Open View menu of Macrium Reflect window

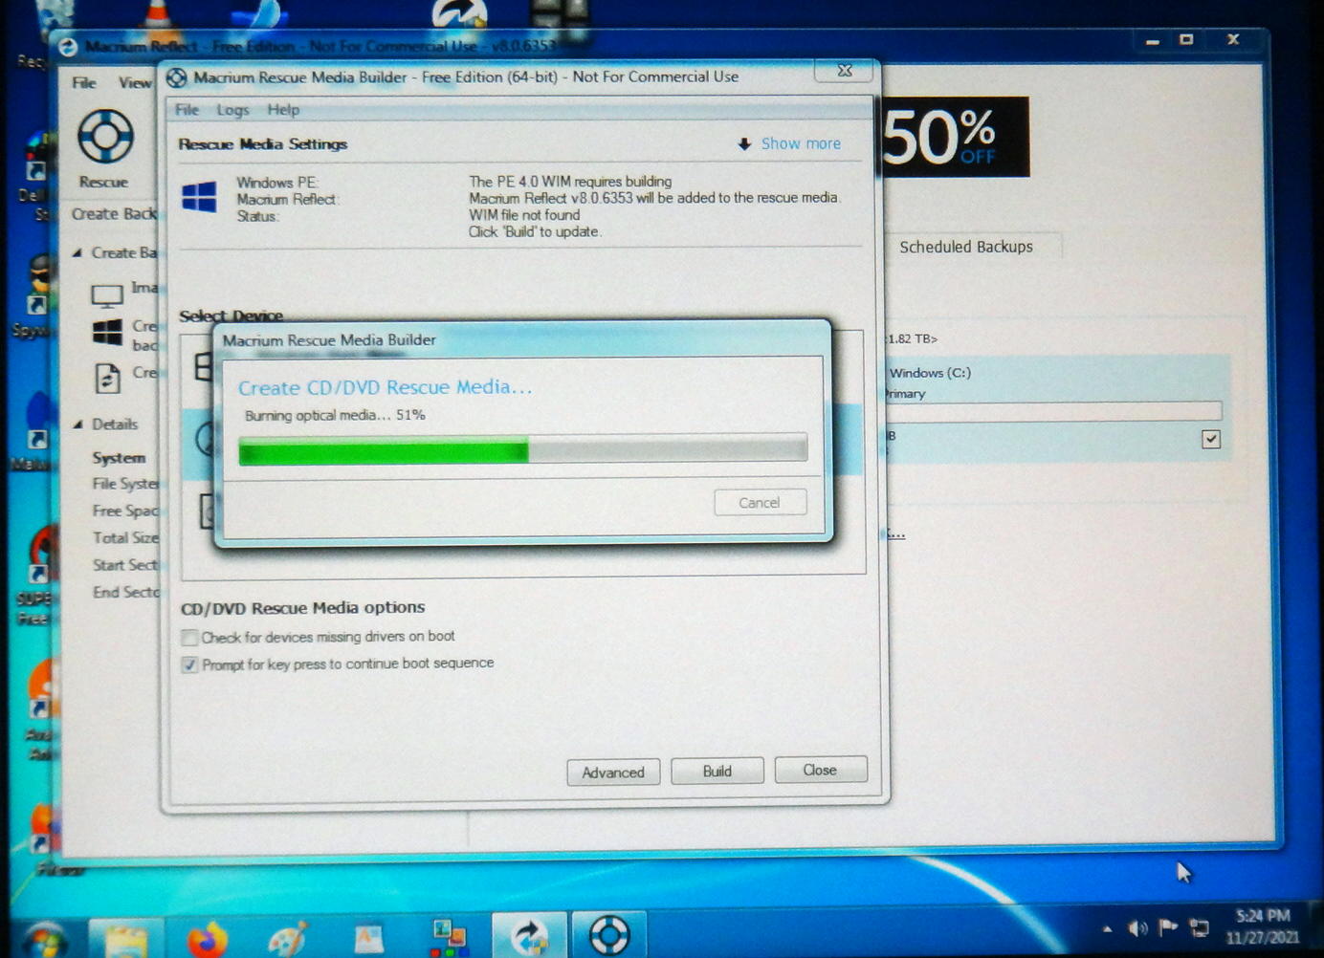pyautogui.click(x=135, y=83)
